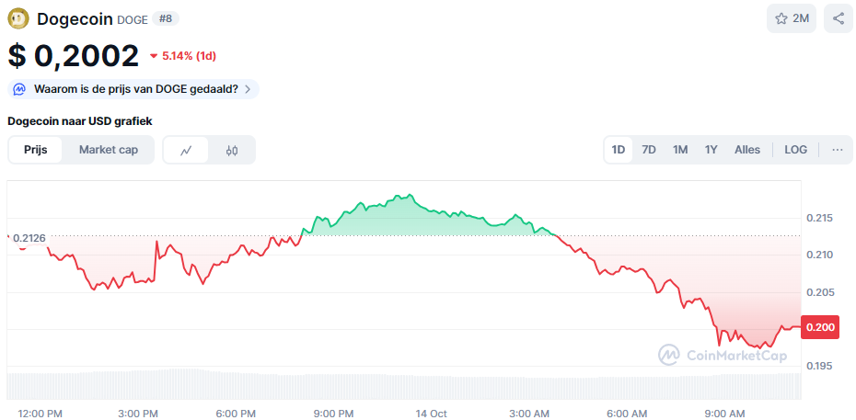Click the 9:00 PM time axis label
856x420 pixels.
pos(332,414)
